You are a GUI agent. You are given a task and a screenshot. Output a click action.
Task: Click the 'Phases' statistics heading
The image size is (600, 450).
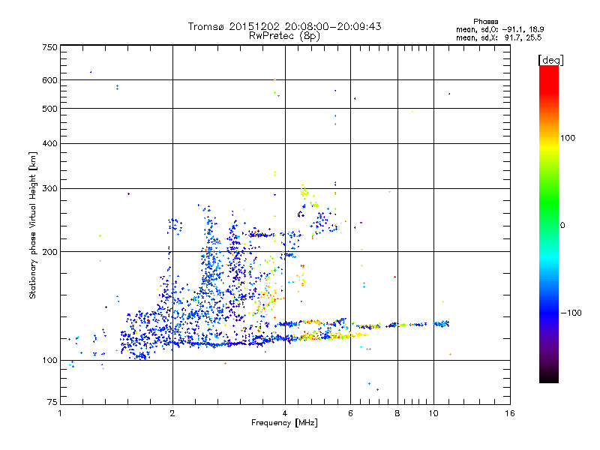[x=485, y=22]
